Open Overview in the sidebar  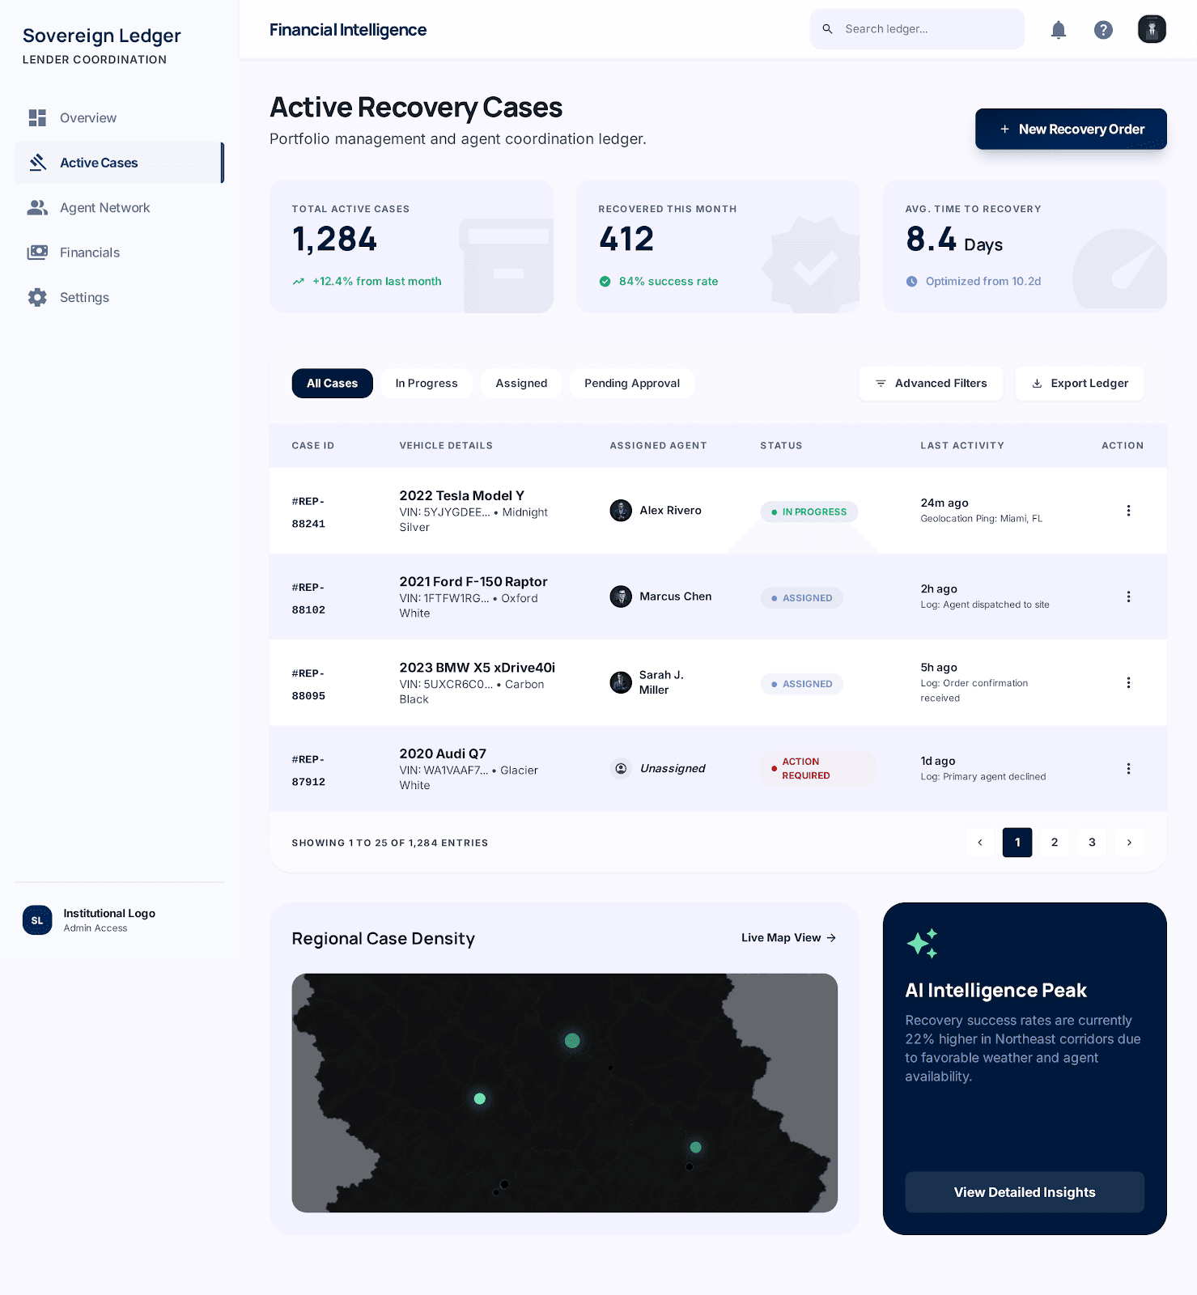[119, 118]
